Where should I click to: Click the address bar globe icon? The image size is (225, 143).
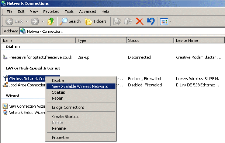pos(23,31)
